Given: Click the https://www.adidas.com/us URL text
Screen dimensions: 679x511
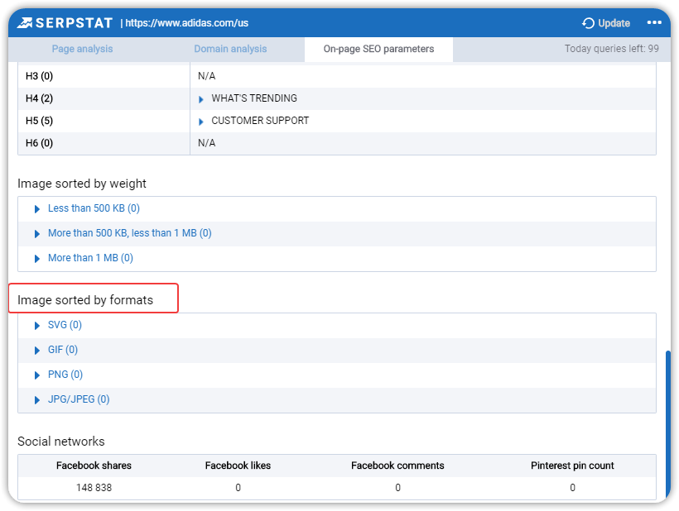Looking at the screenshot, I should pos(187,23).
